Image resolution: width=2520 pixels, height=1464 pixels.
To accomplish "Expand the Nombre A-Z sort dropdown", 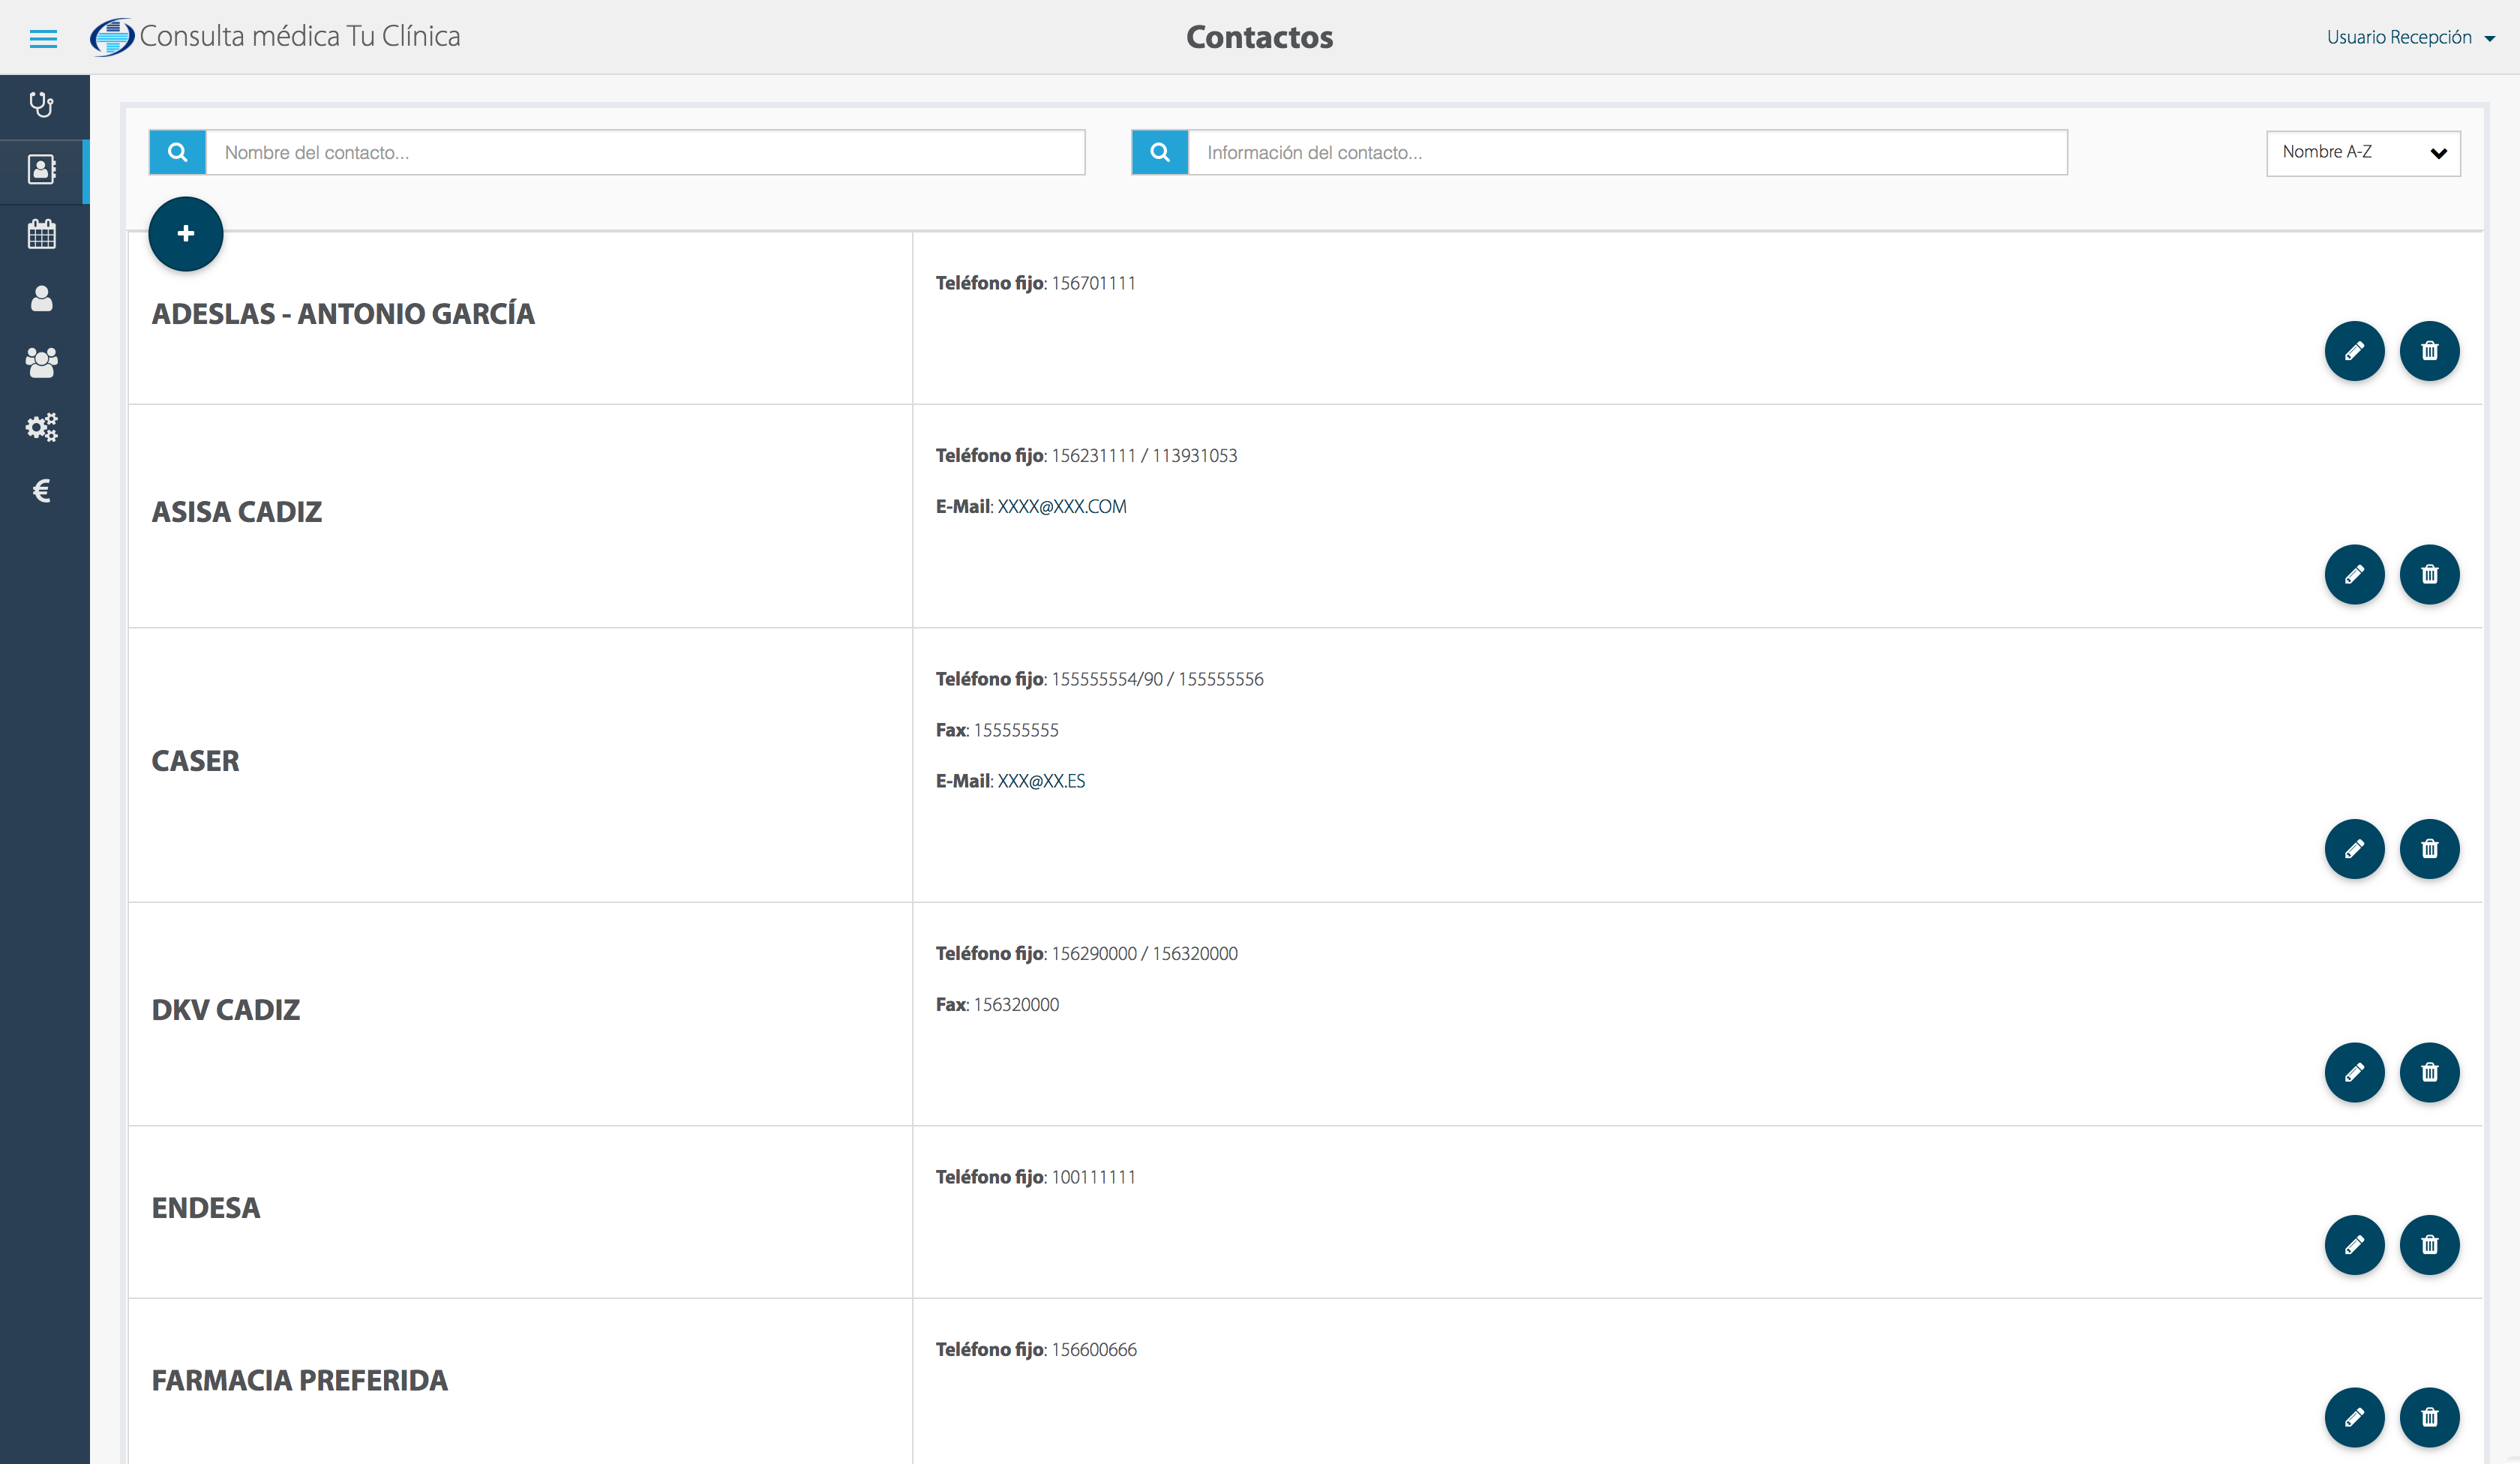I will pos(2362,153).
